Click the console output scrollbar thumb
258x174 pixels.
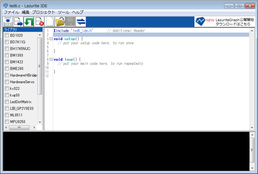pyautogui.click(x=252, y=150)
